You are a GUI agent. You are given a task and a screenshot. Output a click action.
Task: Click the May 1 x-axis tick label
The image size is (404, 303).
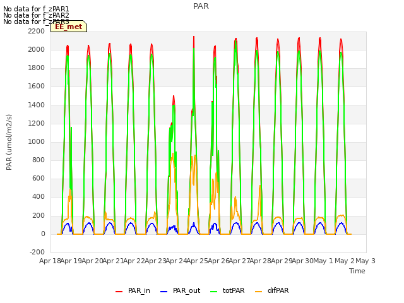[323, 261]
